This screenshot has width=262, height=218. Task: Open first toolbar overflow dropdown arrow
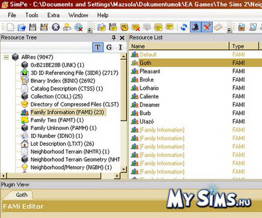click(90, 30)
